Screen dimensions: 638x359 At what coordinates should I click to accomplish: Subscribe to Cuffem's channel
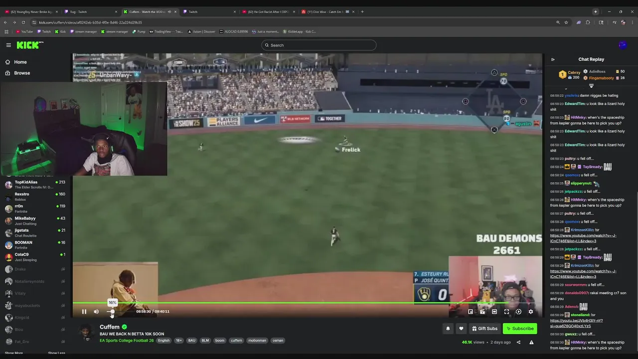[519, 329]
